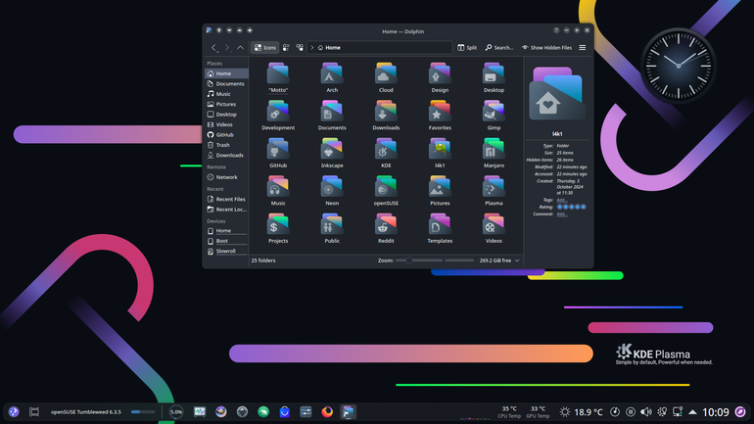Select the Neon folder icon
This screenshot has height=424, width=754.
(x=332, y=187)
